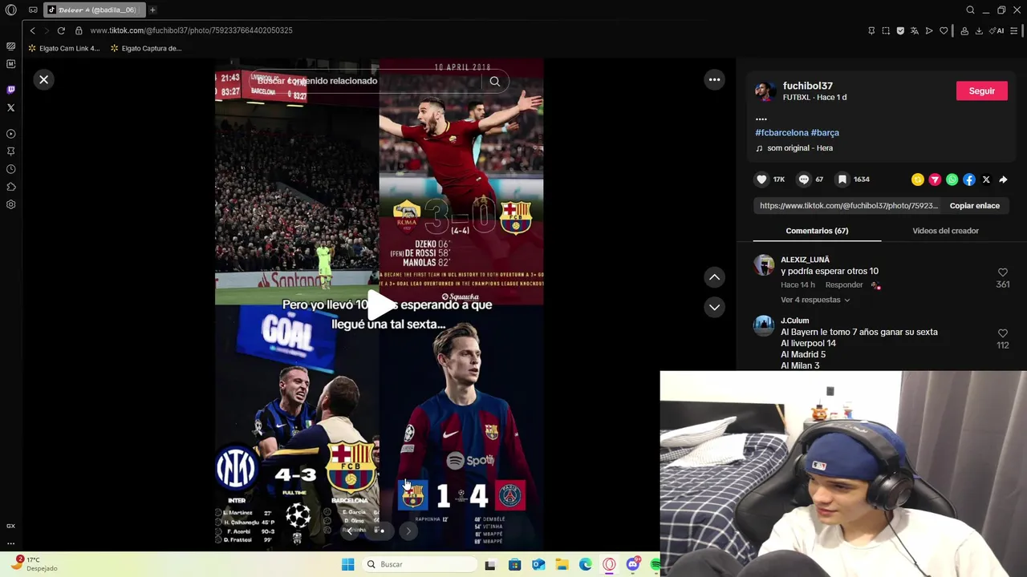Go back to the previous page
1027x577 pixels.
click(32, 30)
